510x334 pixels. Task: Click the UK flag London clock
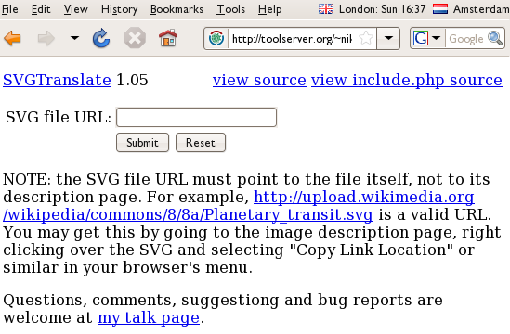(373, 9)
